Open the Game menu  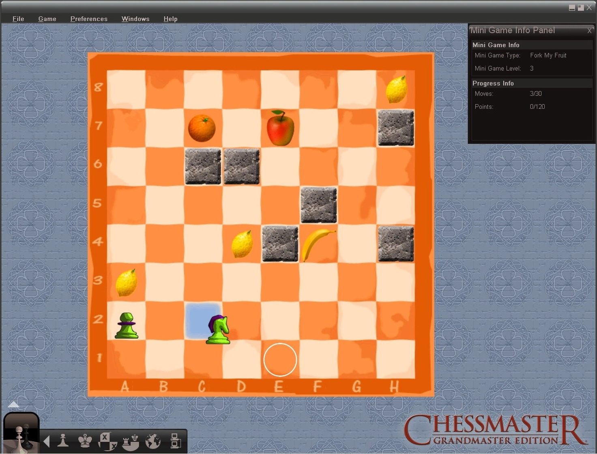tap(47, 19)
